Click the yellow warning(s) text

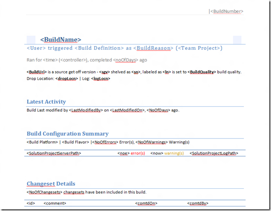tap(174, 153)
